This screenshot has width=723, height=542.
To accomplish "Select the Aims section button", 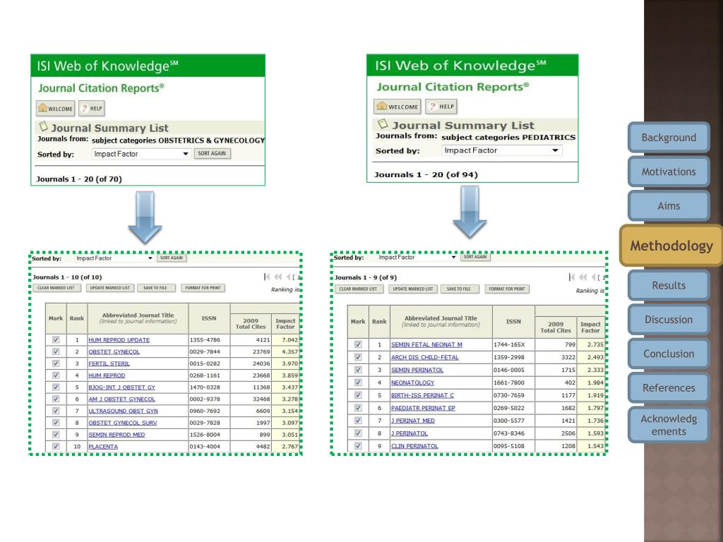I will pyautogui.click(x=669, y=205).
